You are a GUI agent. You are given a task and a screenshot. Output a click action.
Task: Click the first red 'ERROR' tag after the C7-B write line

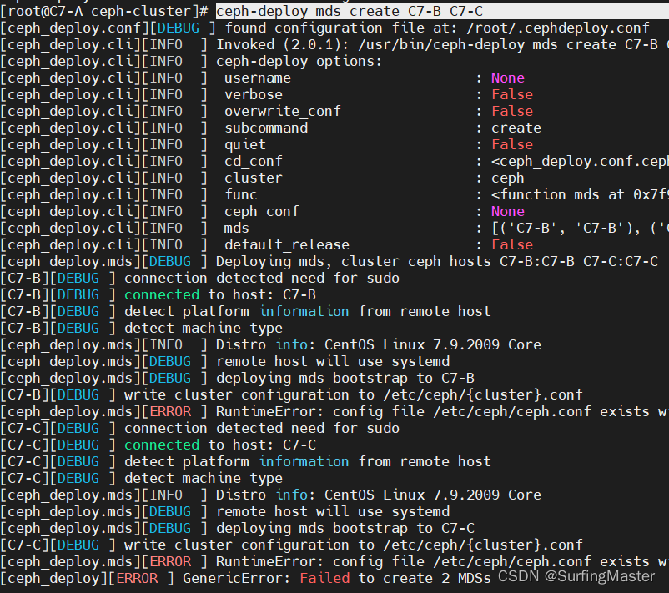170,412
